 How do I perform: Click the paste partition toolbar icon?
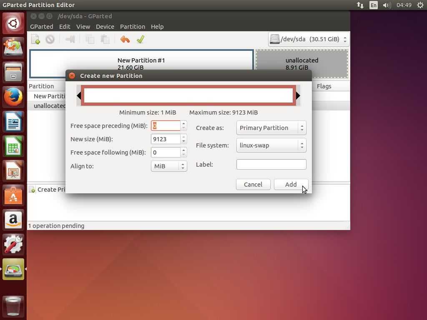tap(105, 40)
